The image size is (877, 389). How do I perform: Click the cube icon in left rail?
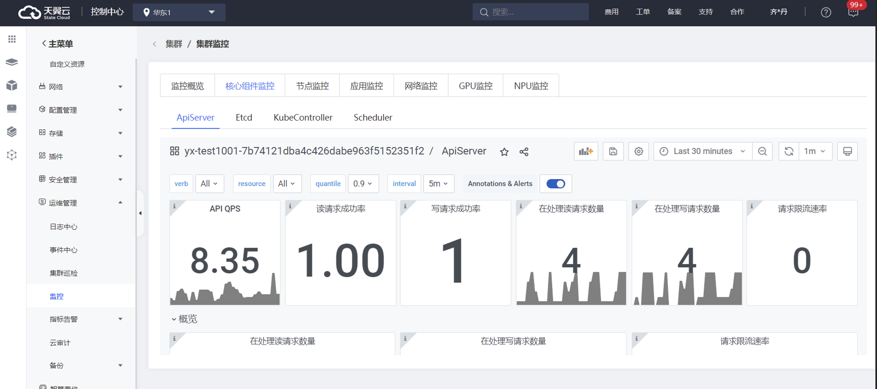(x=12, y=85)
